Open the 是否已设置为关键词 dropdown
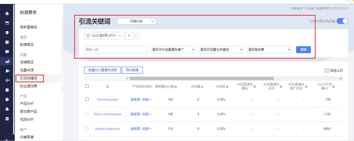Viewport: 354px width, 141px height. [x=221, y=50]
